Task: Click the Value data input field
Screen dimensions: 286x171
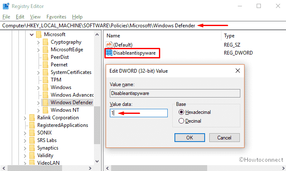Action: pyautogui.click(x=139, y=113)
